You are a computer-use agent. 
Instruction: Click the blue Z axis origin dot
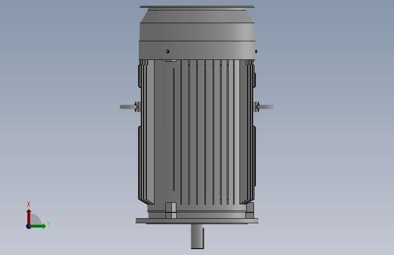(28, 226)
